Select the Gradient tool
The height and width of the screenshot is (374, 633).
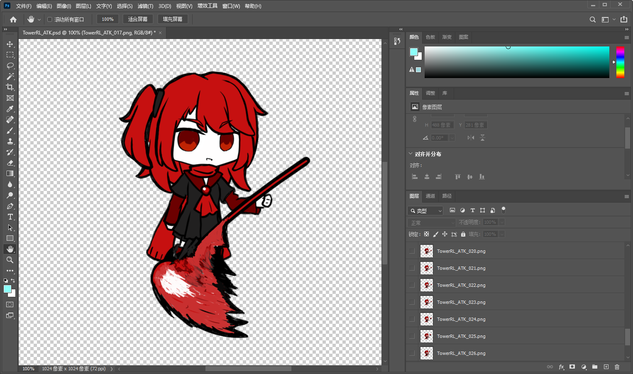pyautogui.click(x=10, y=174)
